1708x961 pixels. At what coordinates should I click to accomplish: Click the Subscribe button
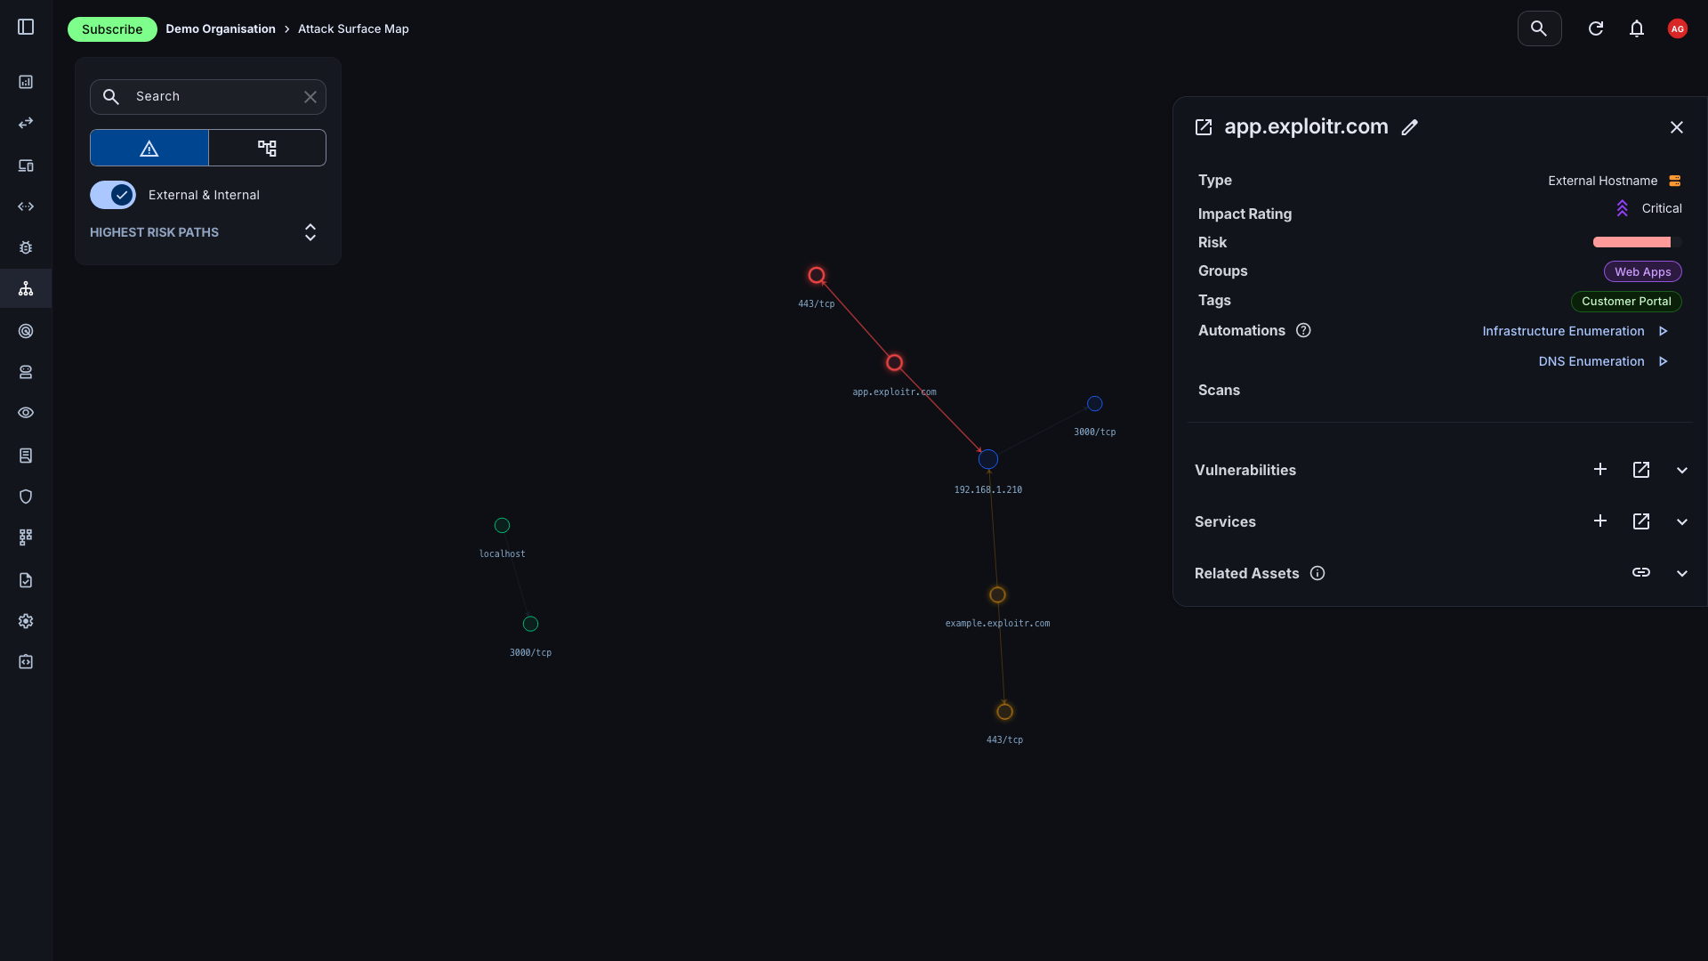[112, 29]
